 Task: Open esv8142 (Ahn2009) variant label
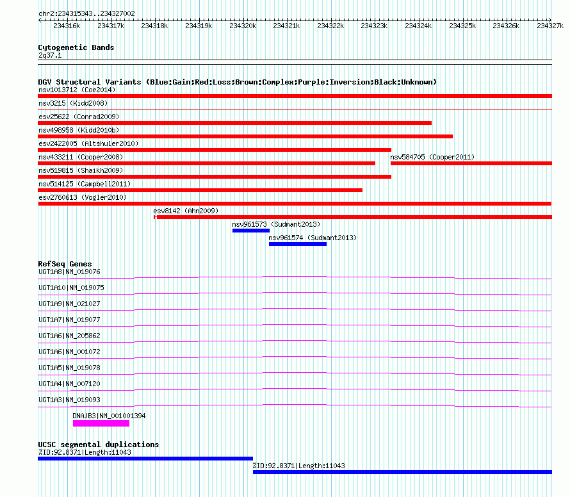coord(186,211)
